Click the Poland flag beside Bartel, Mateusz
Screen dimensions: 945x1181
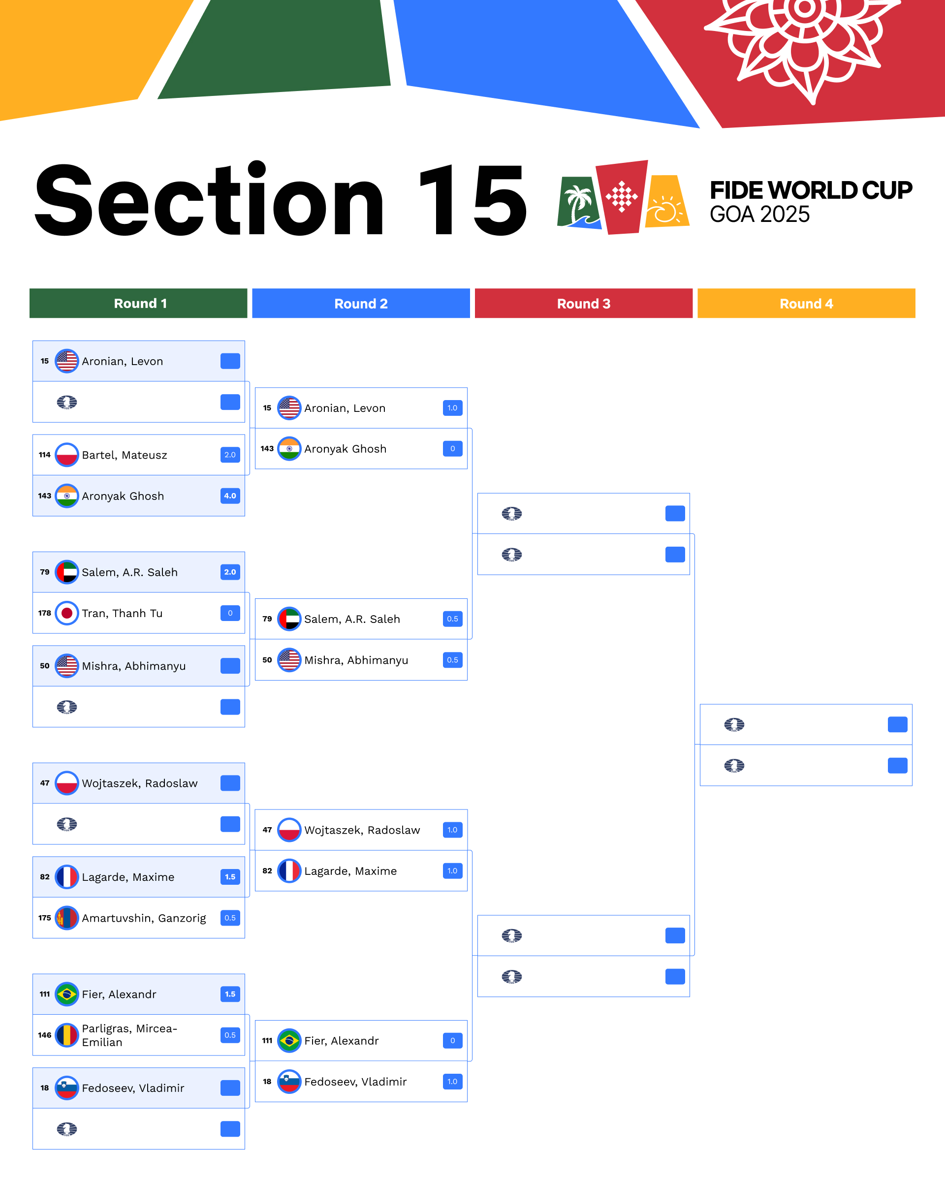(x=67, y=455)
